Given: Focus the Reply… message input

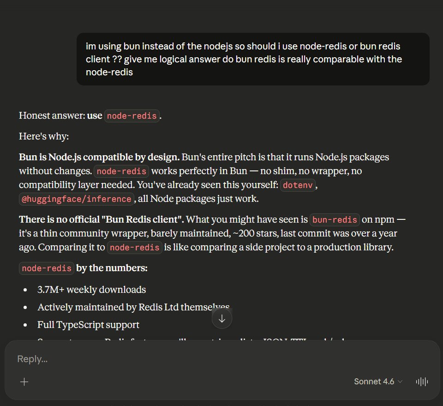Looking at the screenshot, I should point(222,359).
